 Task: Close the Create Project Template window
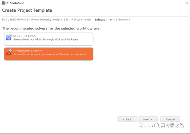pos(187,3)
